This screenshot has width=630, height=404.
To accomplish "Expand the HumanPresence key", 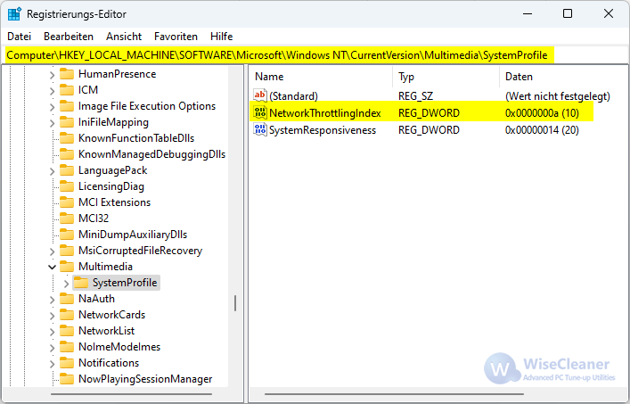I will coord(52,75).
